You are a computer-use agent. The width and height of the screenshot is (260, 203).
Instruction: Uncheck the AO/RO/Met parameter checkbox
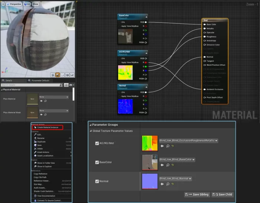click(97, 143)
